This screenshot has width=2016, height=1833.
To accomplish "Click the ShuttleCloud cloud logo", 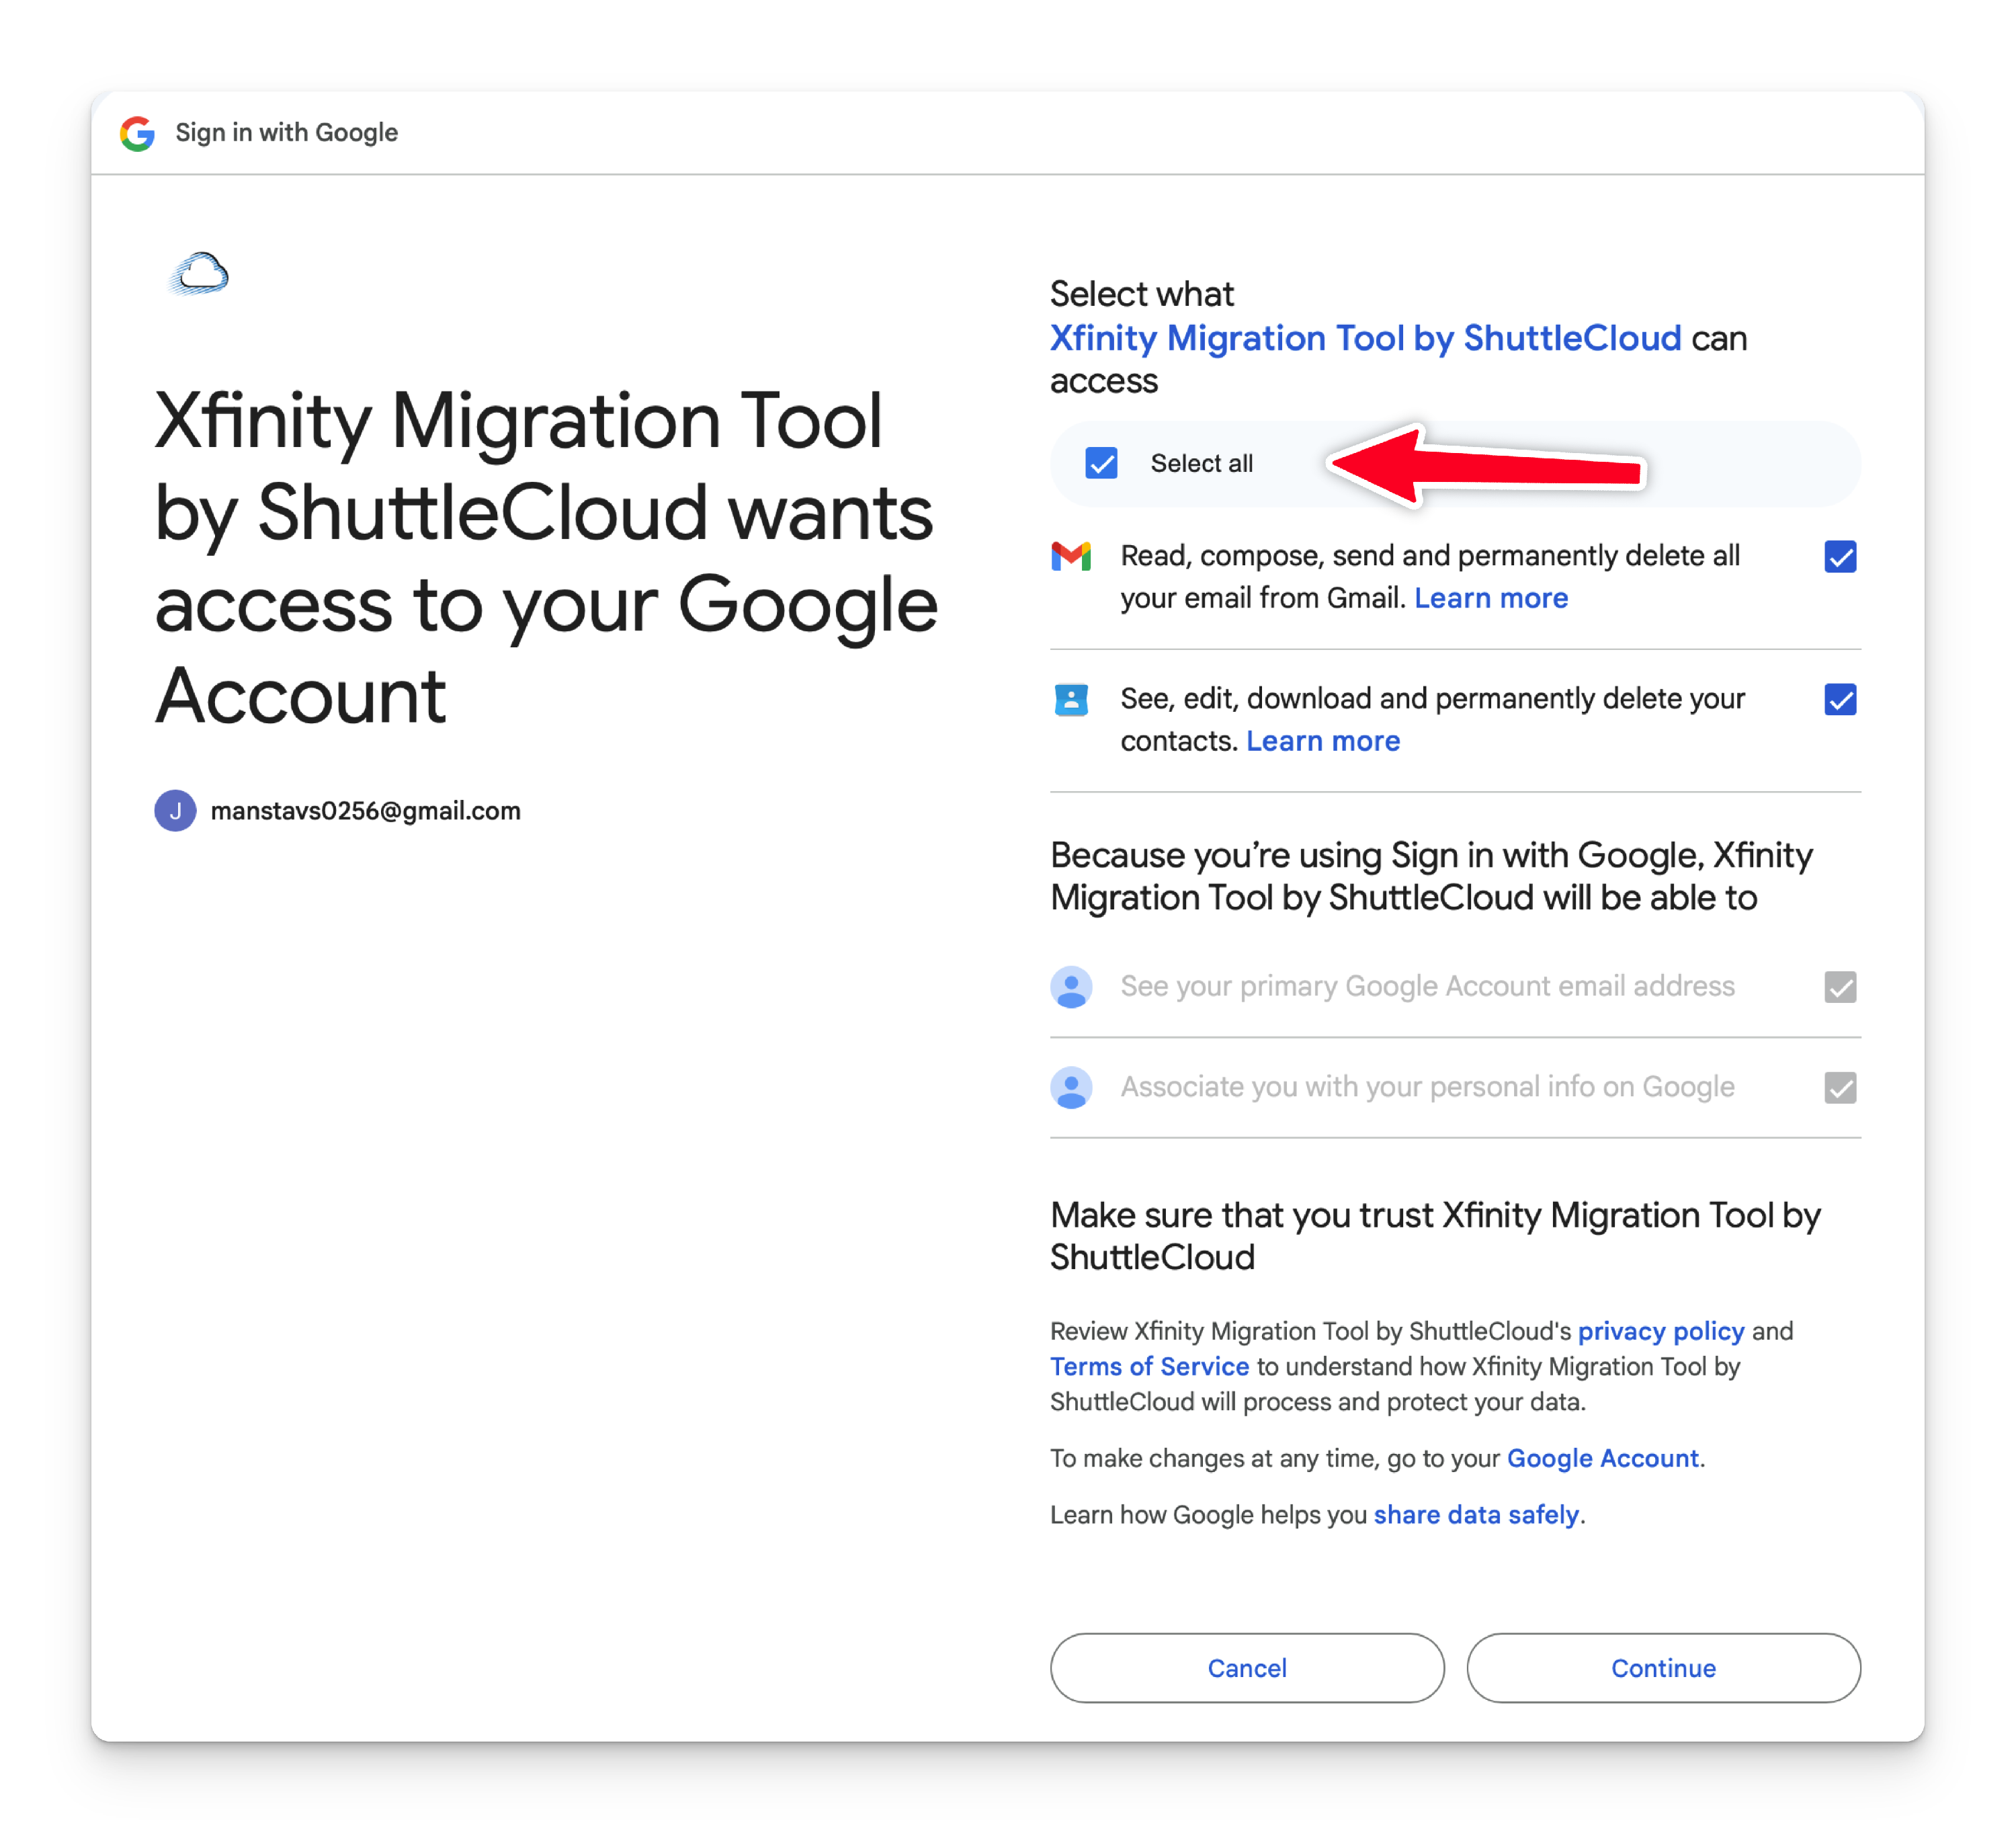I will coord(200,273).
